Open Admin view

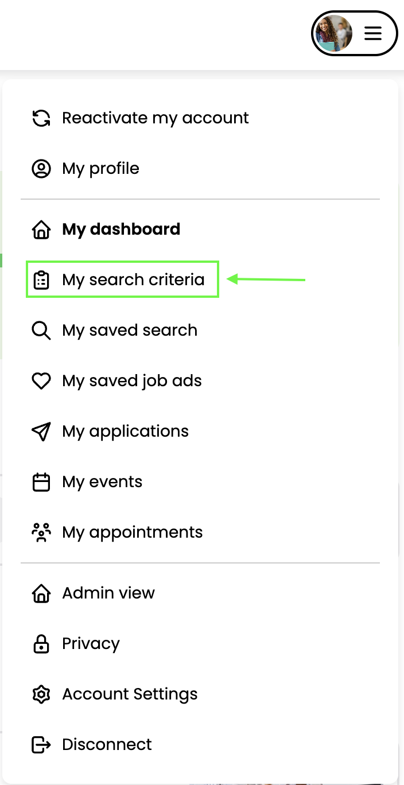(x=108, y=593)
